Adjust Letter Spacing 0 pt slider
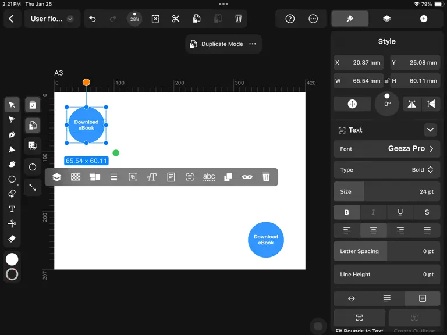The width and height of the screenshot is (447, 335). (387, 251)
